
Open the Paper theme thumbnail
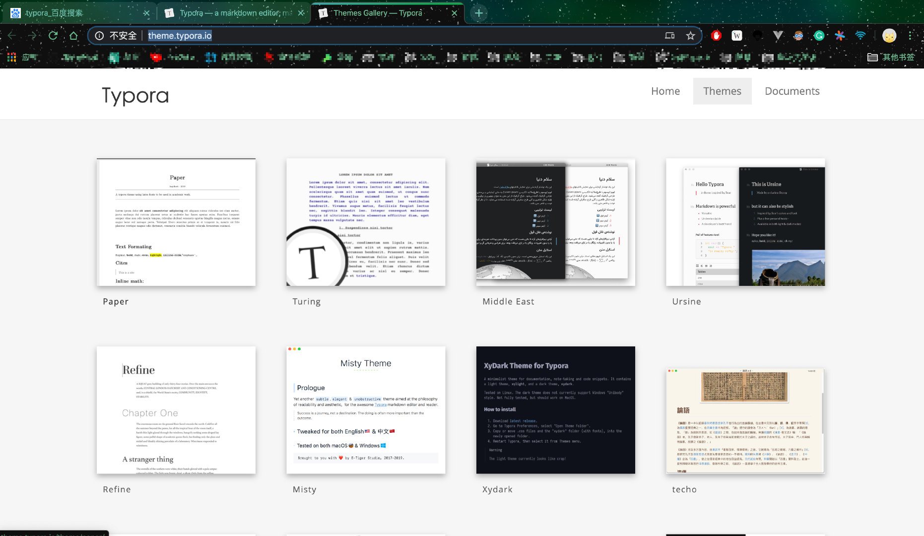coord(176,222)
